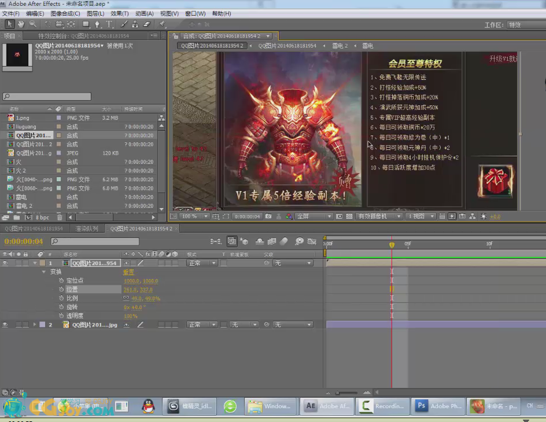Open the 文件(F) menu
Viewport: 546px width, 422px height.
click(11, 13)
